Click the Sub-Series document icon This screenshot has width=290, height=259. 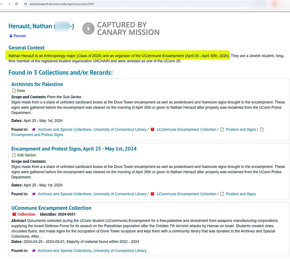[14, 155]
